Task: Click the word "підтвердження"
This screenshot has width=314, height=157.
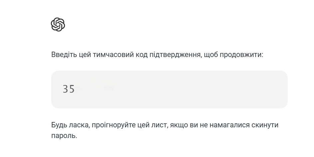Action: 175,54
